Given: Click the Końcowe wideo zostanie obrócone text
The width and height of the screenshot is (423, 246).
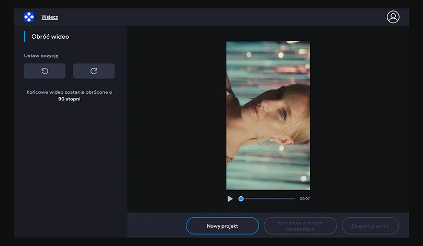Looking at the screenshot, I should tap(69, 92).
